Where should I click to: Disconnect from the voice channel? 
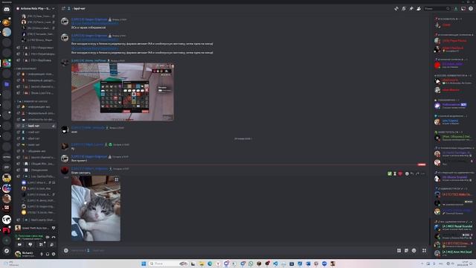pos(54,237)
